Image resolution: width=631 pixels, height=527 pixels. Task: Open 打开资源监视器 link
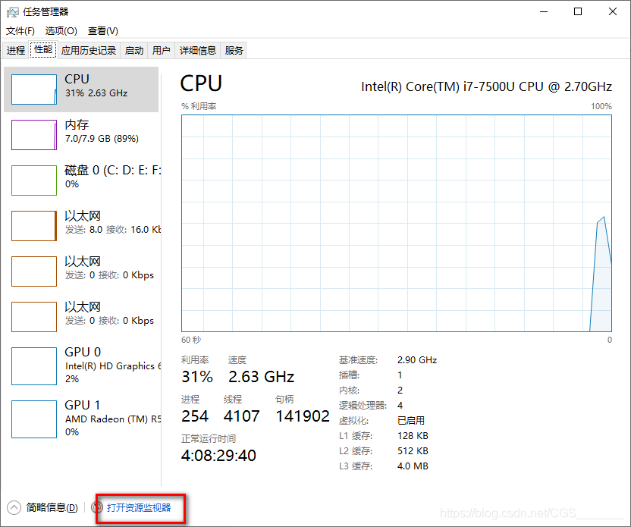pos(139,508)
